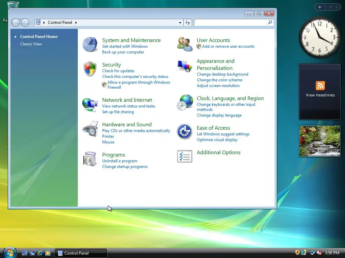Click the sidebar add gadget plus button

click(320, 7)
